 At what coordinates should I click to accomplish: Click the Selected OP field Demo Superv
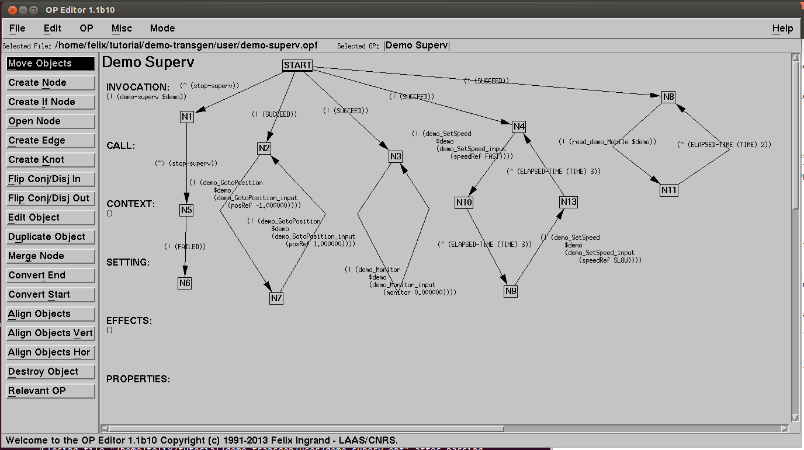pos(417,46)
